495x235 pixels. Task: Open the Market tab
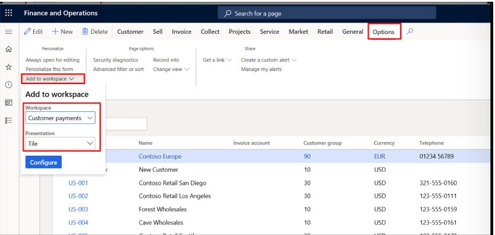(x=298, y=32)
